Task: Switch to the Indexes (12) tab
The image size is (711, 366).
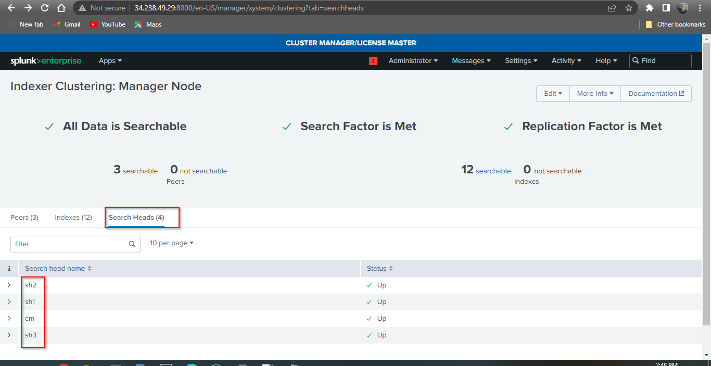Action: click(73, 217)
